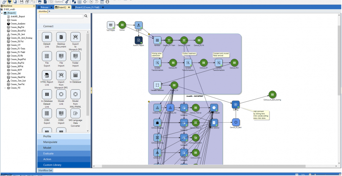Click the Partition node in the workflow
The height and width of the screenshot is (176, 342).
pos(157,40)
